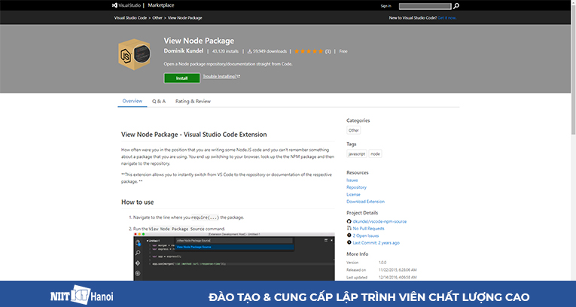Click the How to use heading
Viewport: 576px width, 307px height.
tap(137, 202)
